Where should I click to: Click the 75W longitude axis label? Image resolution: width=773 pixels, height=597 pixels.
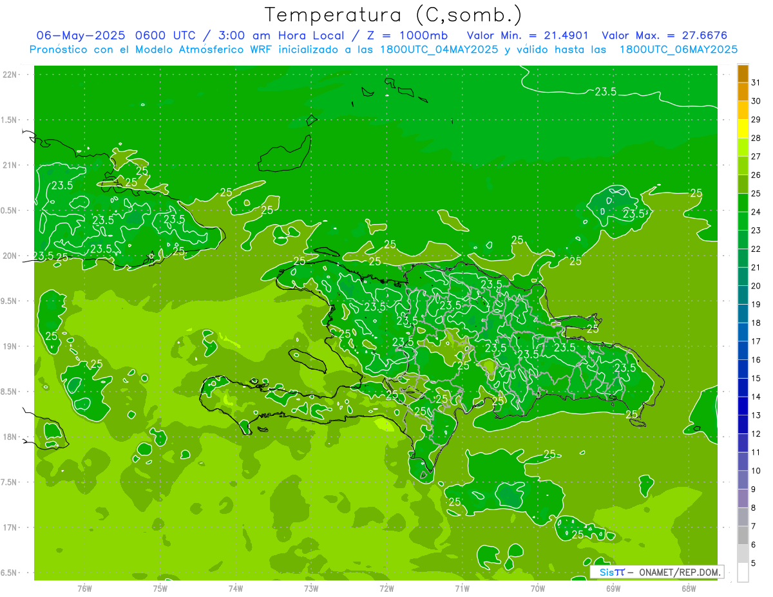[x=160, y=588]
